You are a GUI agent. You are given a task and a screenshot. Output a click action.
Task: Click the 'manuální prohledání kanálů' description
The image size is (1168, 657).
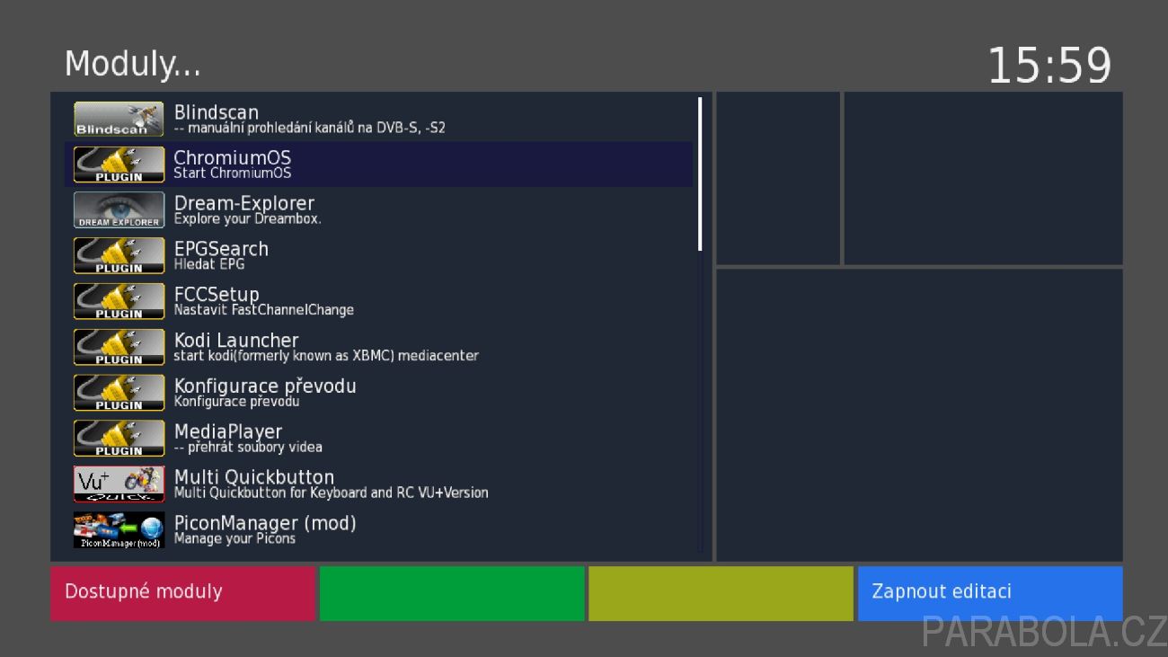(310, 128)
